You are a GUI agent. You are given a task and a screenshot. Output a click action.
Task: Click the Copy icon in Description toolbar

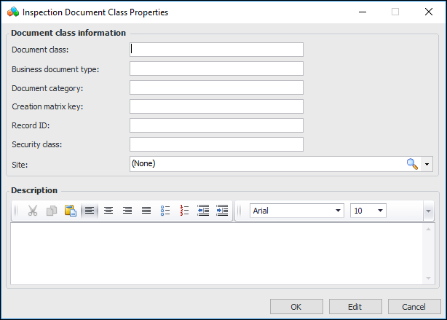(52, 211)
